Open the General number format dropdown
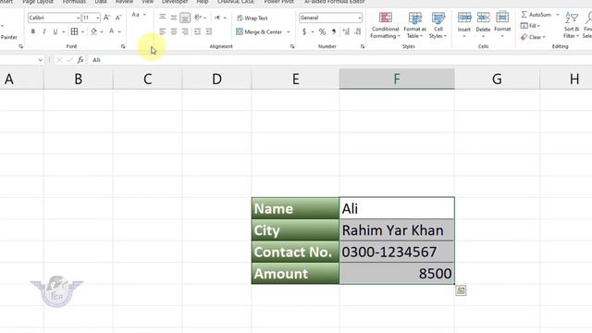The height and width of the screenshot is (333, 592). [360, 18]
